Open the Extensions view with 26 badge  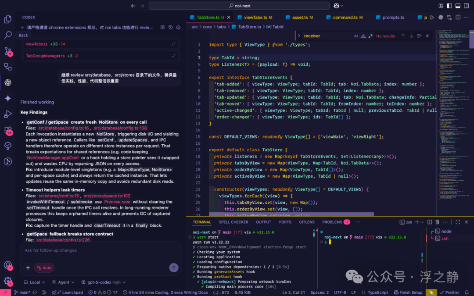pyautogui.click(x=8, y=130)
